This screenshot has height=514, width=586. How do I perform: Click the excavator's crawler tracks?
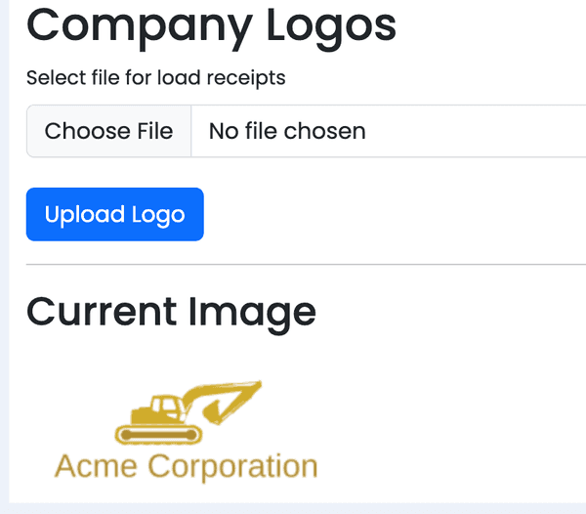pyautogui.click(x=157, y=433)
